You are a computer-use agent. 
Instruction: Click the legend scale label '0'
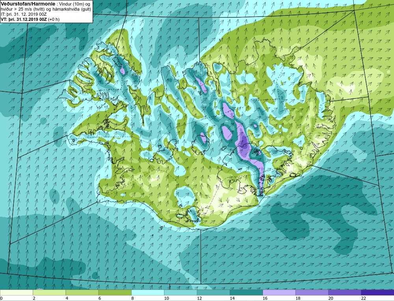click(x=1, y=299)
